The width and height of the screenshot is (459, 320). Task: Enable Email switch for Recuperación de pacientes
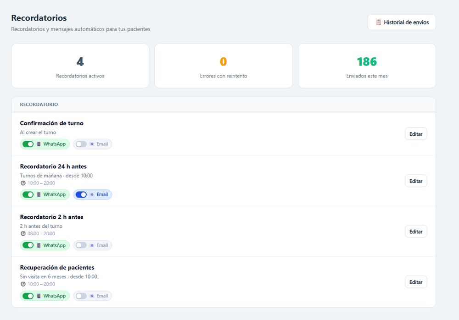[x=81, y=296]
